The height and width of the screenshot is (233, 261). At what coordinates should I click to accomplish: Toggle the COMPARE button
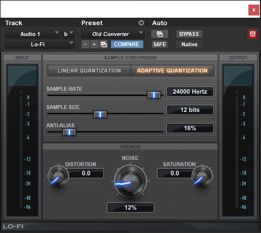[126, 45]
